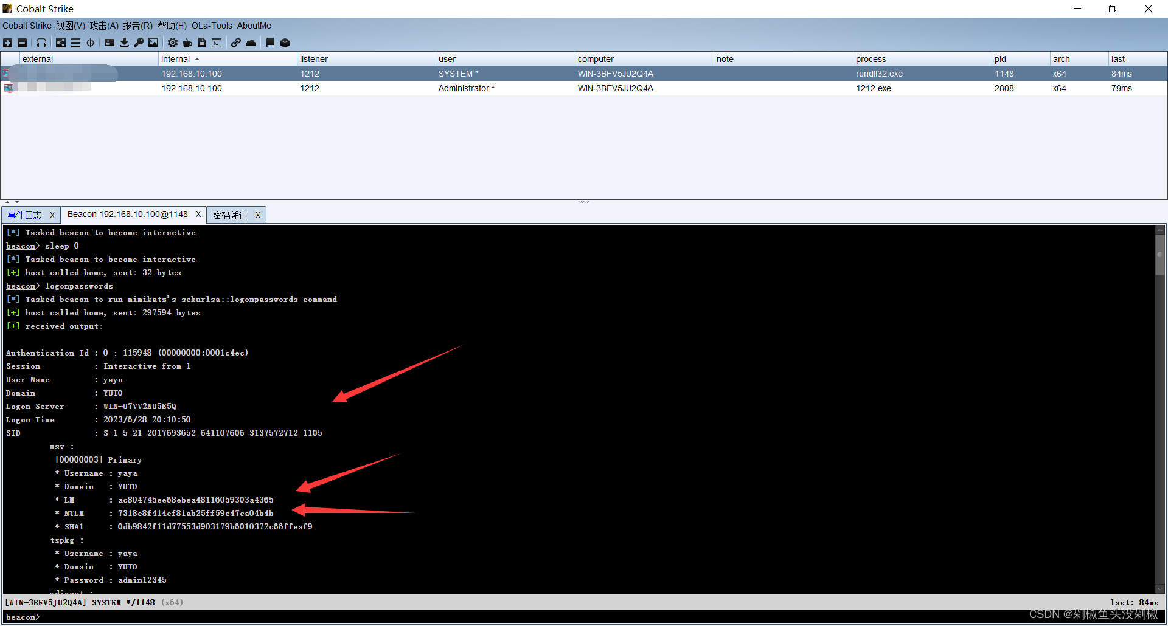This screenshot has height=626, width=1168.
Task: Click the SYSTEM row session icon
Action: [x=7, y=74]
